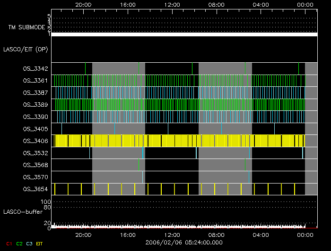Viewport: 331px width, 251px height.
Task: Select the yellow C3 legend entry
Action: 29,244
